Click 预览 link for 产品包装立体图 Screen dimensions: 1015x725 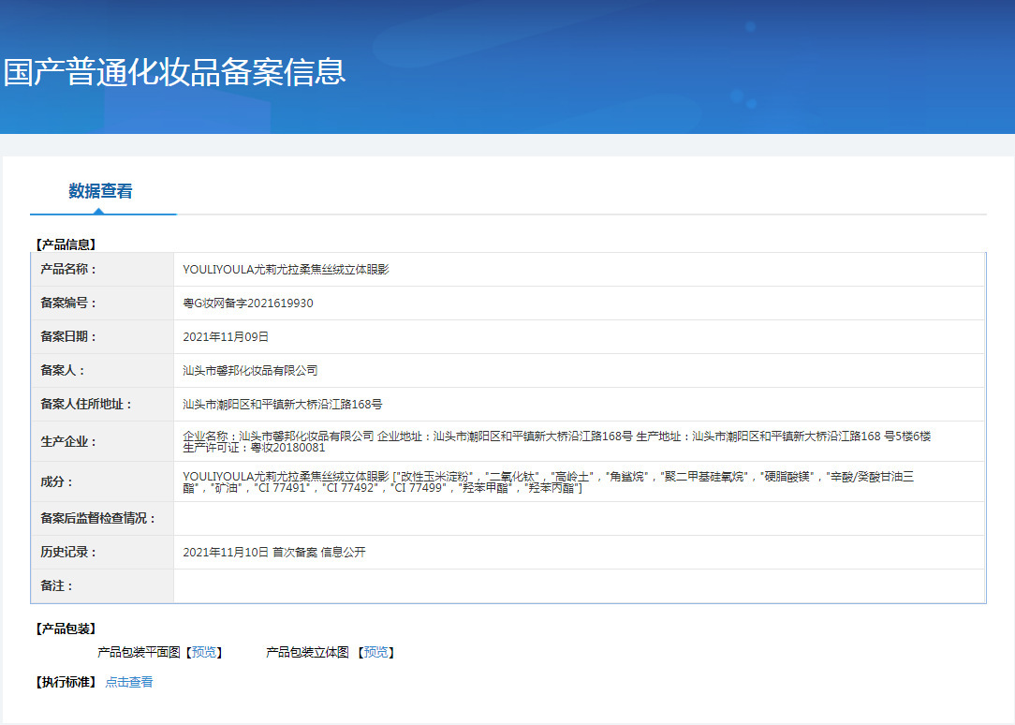tap(376, 652)
